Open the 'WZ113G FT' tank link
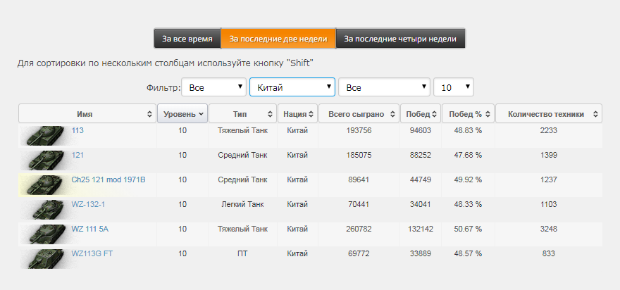Screen dimensions: 620x290 pyautogui.click(x=92, y=253)
